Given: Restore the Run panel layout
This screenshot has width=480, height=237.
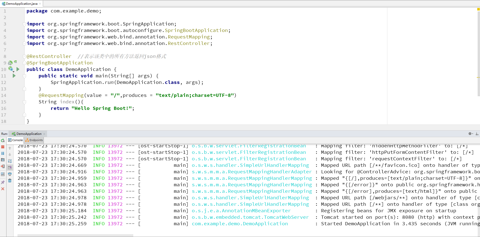Looking at the screenshot, I should [x=3, y=174].
